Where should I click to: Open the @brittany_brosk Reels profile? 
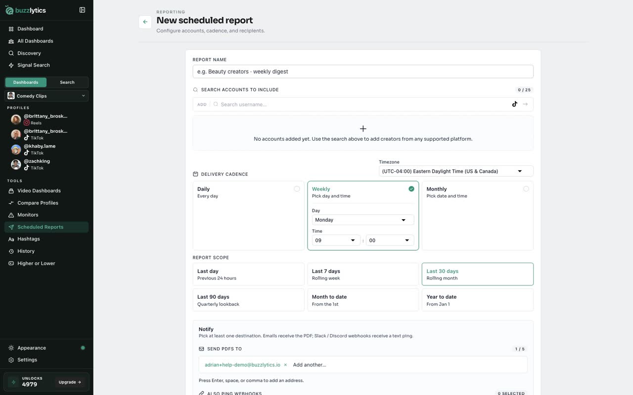pos(46,119)
